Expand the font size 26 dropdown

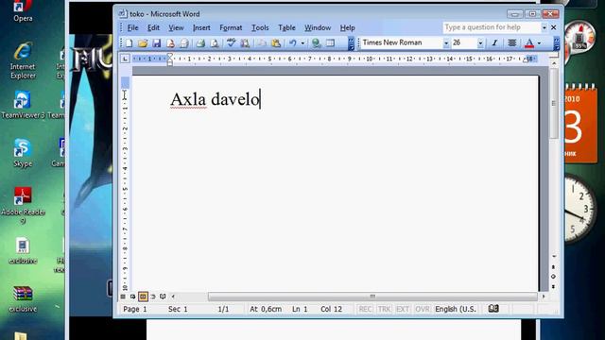[x=480, y=43]
